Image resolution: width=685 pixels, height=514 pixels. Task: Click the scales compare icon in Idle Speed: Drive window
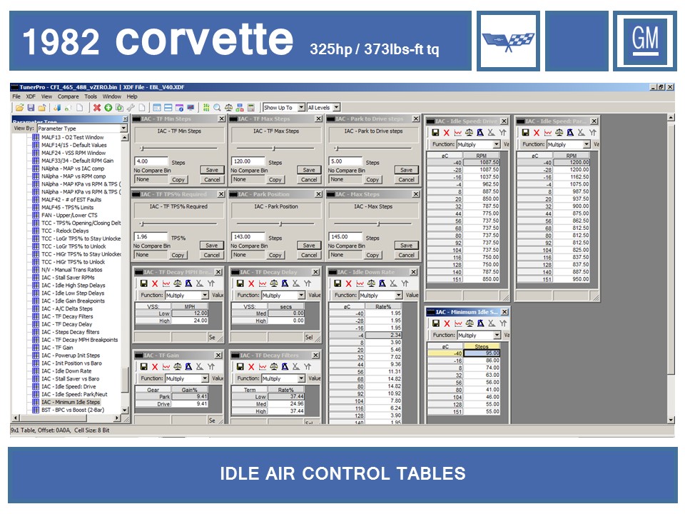469,133
